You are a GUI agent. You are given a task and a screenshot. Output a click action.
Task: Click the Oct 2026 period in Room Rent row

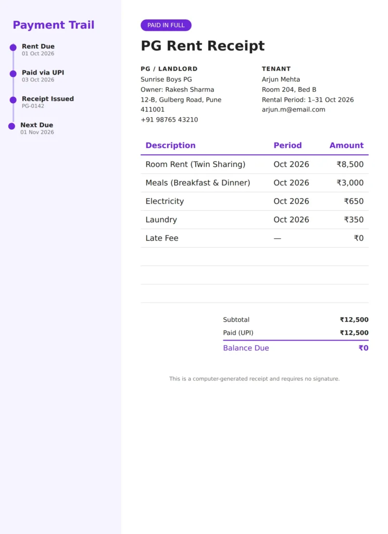pyautogui.click(x=292, y=164)
